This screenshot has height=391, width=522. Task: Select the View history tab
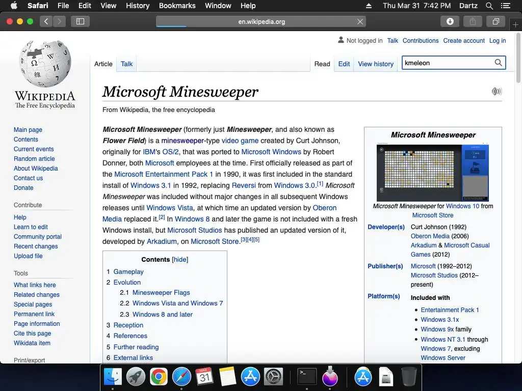(x=376, y=64)
